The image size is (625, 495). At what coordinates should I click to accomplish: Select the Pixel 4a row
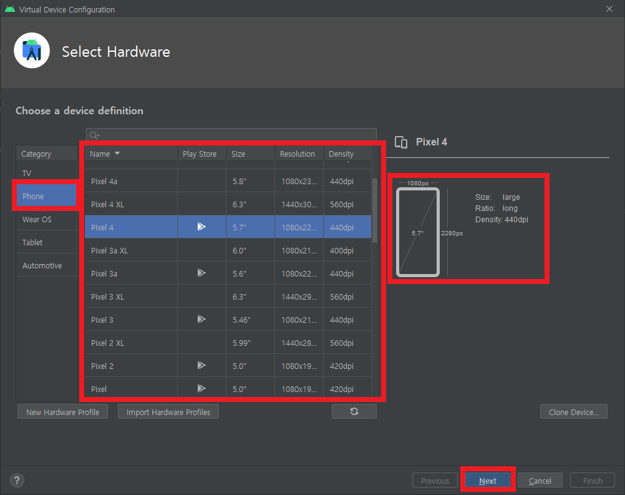click(228, 180)
